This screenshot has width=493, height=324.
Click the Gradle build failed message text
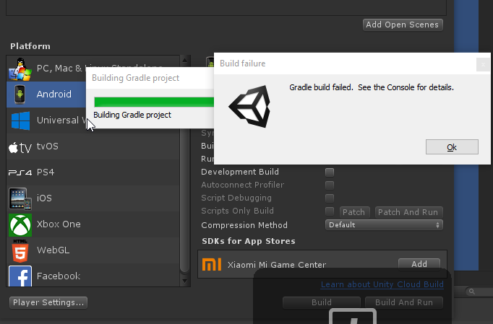click(372, 87)
